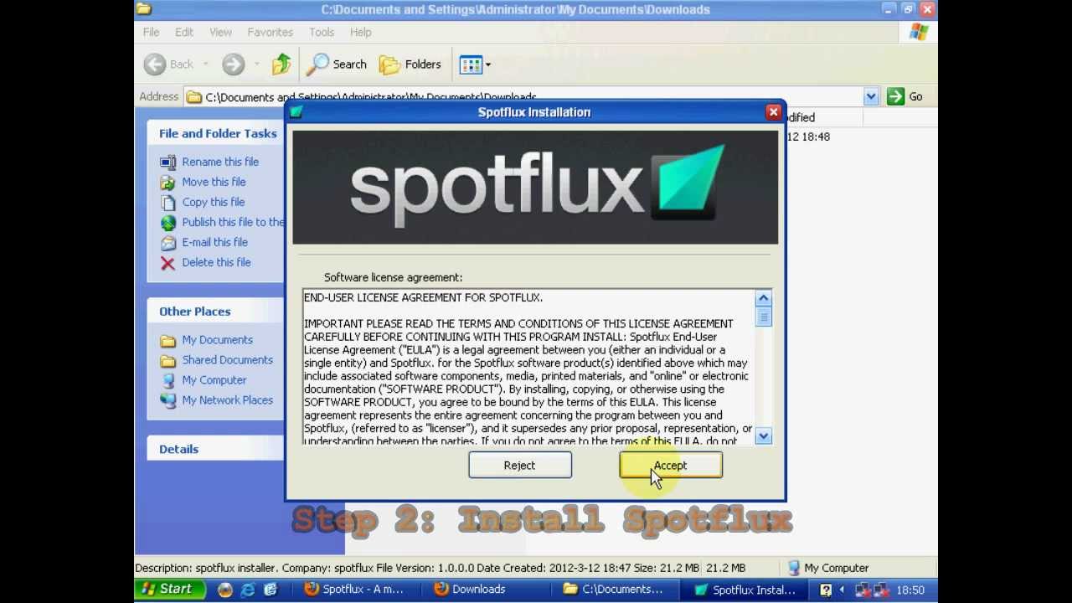The width and height of the screenshot is (1072, 603).
Task: Click the Spotflux dialog title bar icon
Action: click(x=296, y=112)
